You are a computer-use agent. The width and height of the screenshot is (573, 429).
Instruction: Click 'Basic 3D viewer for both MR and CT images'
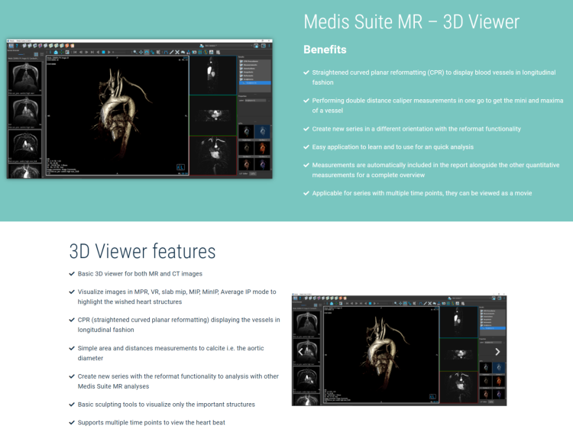(140, 273)
